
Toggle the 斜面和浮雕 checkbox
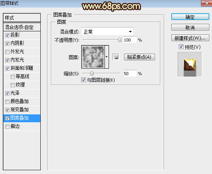click(7, 68)
